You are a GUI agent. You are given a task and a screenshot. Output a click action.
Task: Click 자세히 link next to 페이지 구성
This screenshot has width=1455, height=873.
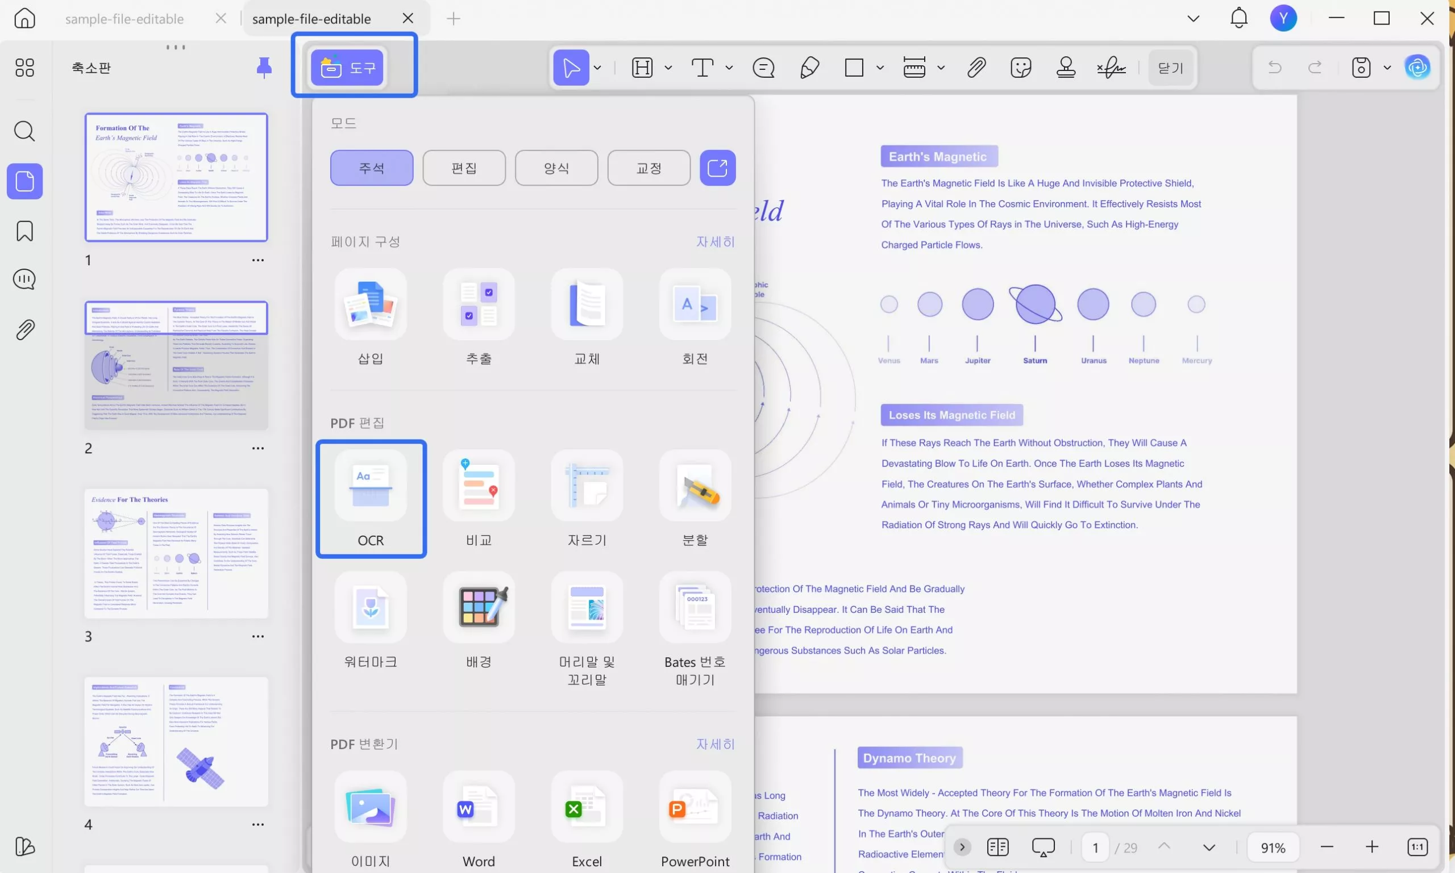click(x=715, y=242)
